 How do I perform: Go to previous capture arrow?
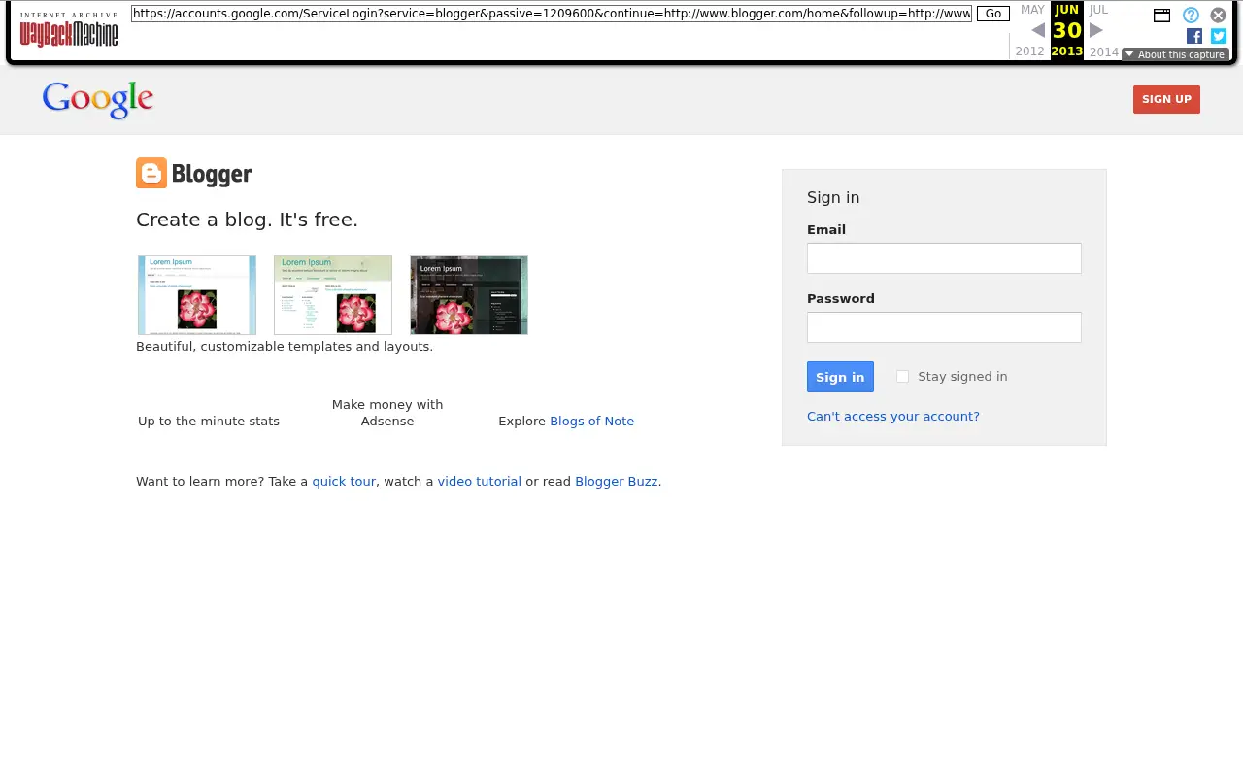[1038, 30]
